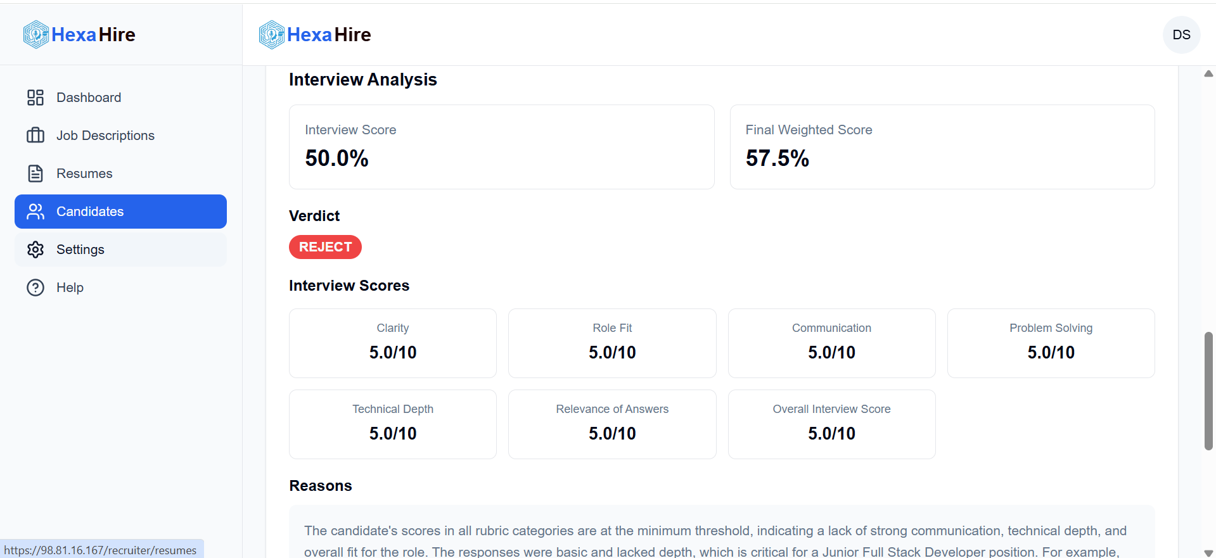Select the Dashboard icon in the sidebar
The width and height of the screenshot is (1216, 558).
[35, 97]
